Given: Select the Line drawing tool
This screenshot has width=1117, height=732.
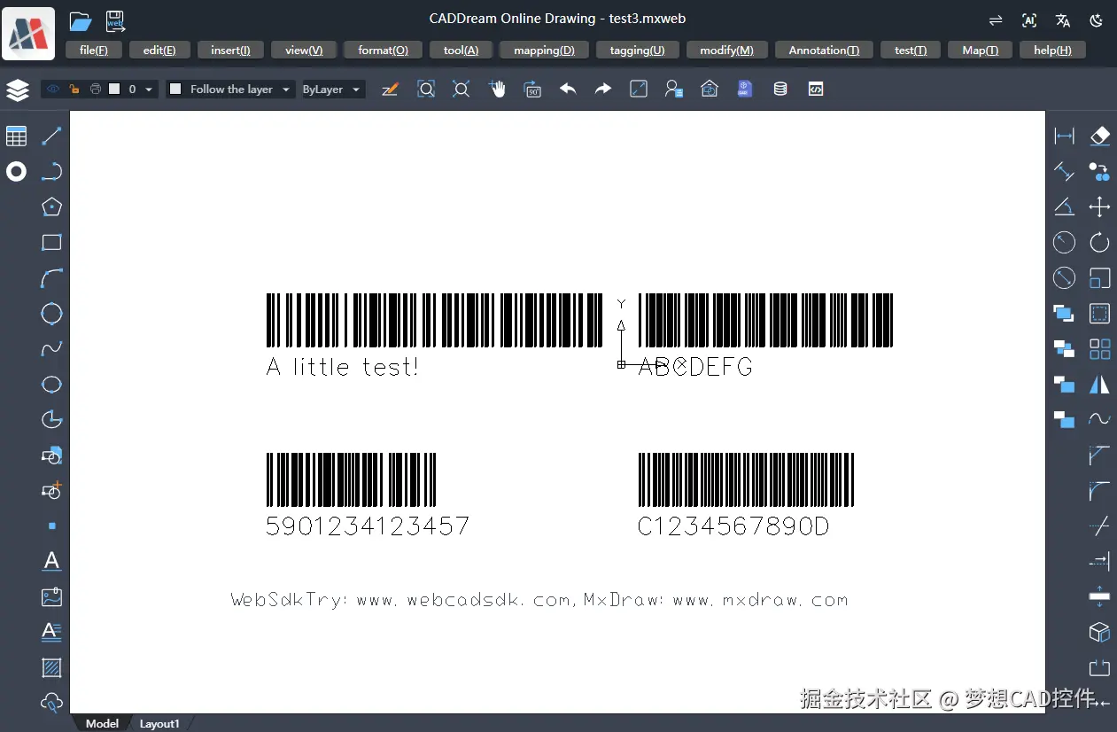Looking at the screenshot, I should pyautogui.click(x=51, y=136).
